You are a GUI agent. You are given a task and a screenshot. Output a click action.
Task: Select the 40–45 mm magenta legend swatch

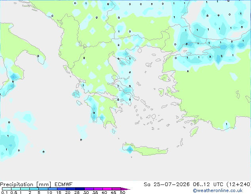pyautogui.click(x=107, y=189)
